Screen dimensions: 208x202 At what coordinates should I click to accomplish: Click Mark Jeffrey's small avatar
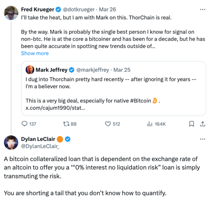pyautogui.click(x=30, y=70)
